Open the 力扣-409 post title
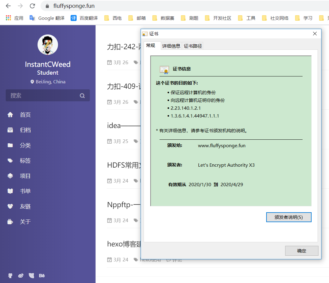Screen dimensions: 329x283 coord(124,86)
